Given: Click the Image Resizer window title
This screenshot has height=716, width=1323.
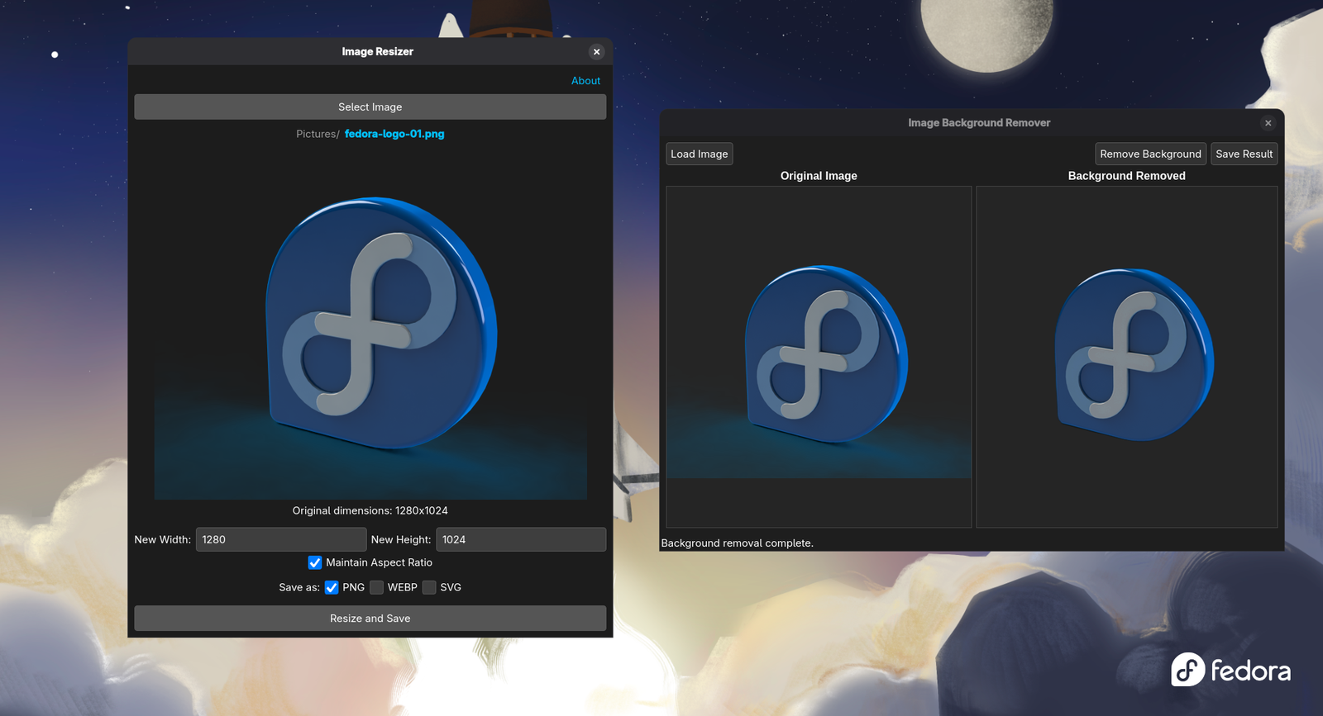Looking at the screenshot, I should [377, 51].
